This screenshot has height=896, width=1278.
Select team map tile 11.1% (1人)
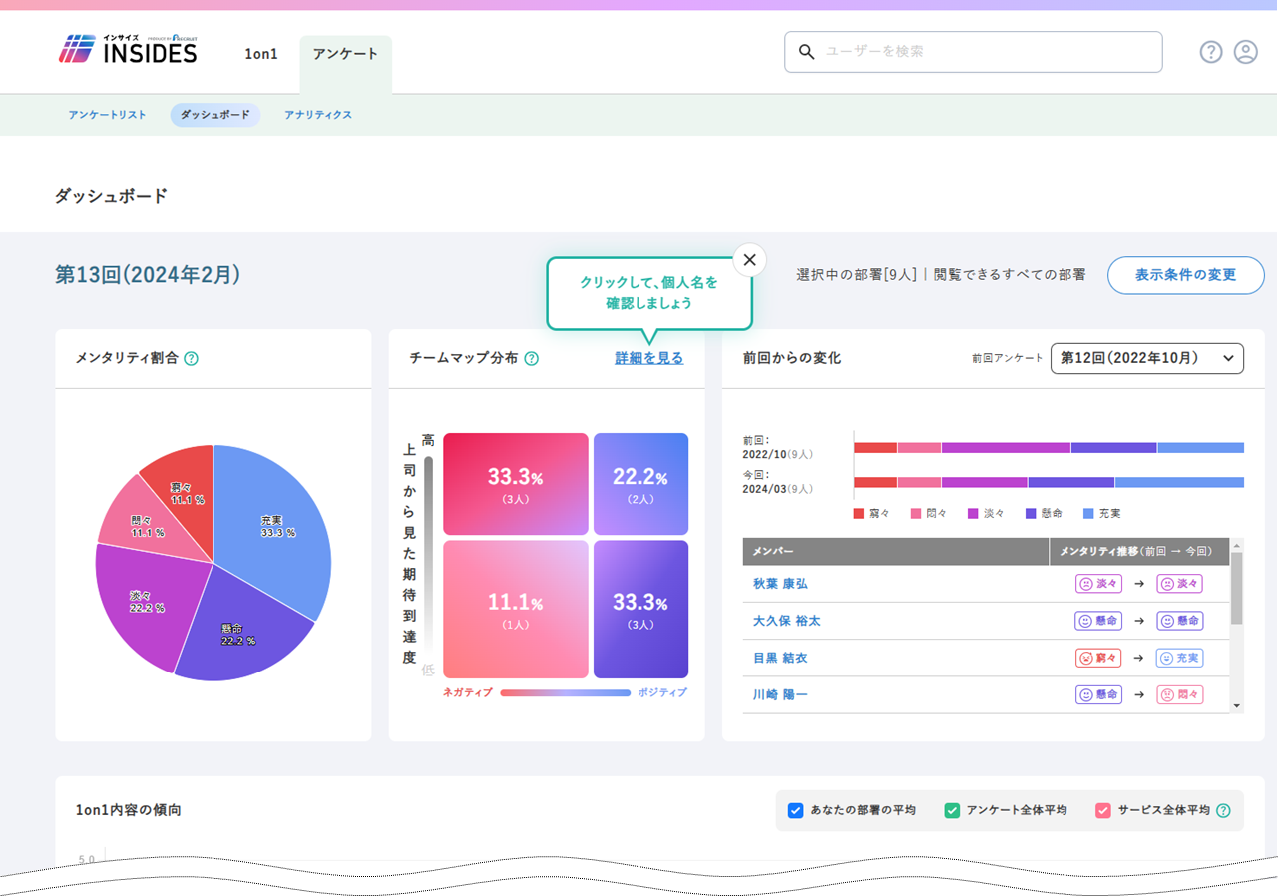tap(516, 610)
